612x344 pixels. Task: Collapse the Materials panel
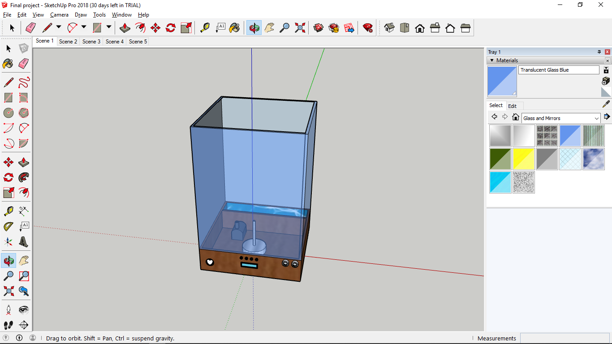492,60
